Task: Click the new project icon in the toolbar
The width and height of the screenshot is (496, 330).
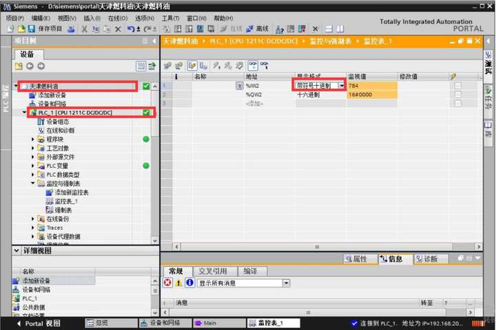Action: pyautogui.click(x=10, y=29)
